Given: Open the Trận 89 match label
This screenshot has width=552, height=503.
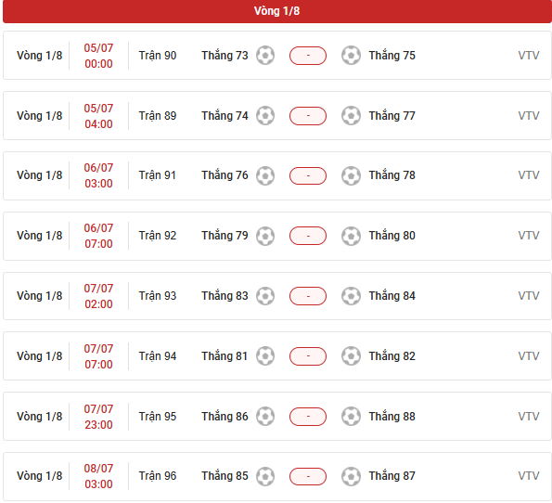Looking at the screenshot, I should click(x=158, y=115).
